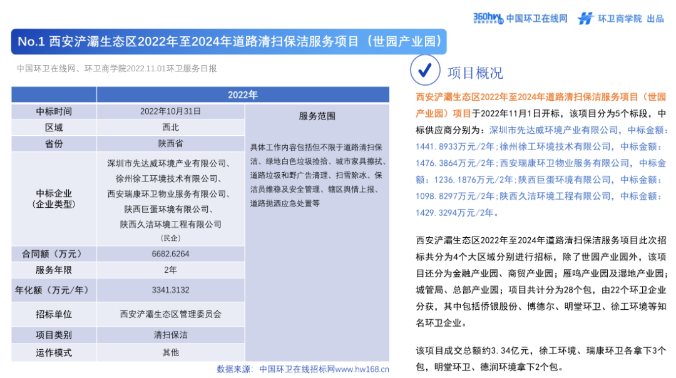Image resolution: width=676 pixels, height=378 pixels.
Task: Click 西安瑞康环卫物业服务有限公司 in table
Action: 168,194
